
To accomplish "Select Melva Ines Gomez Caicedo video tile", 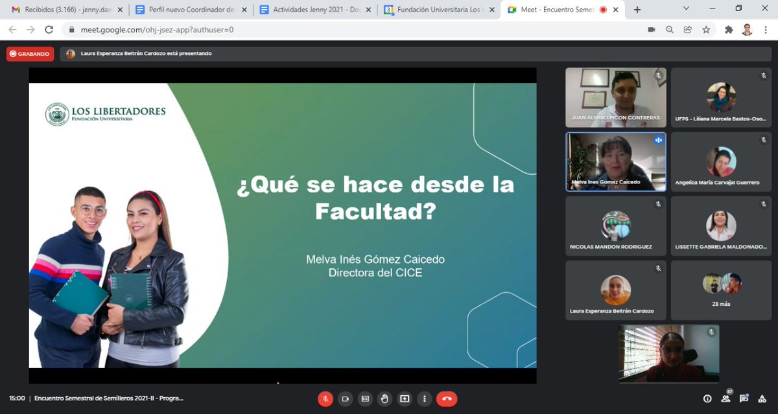I will pos(616,162).
